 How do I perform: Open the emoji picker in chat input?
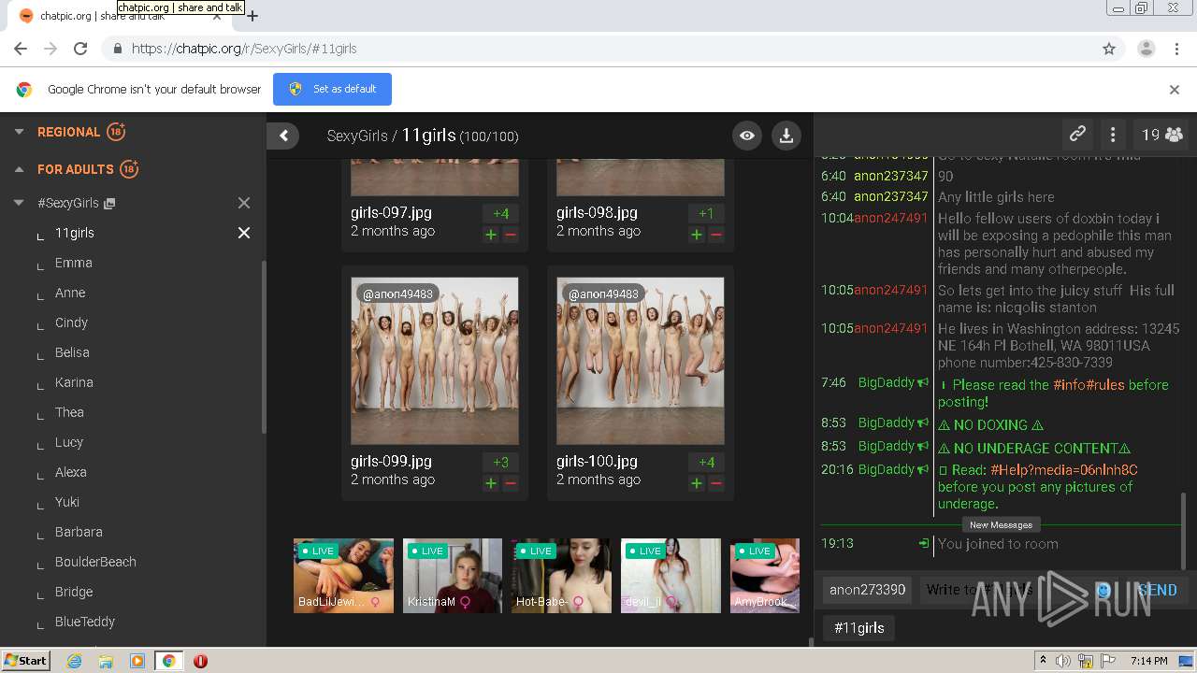pos(1103,590)
